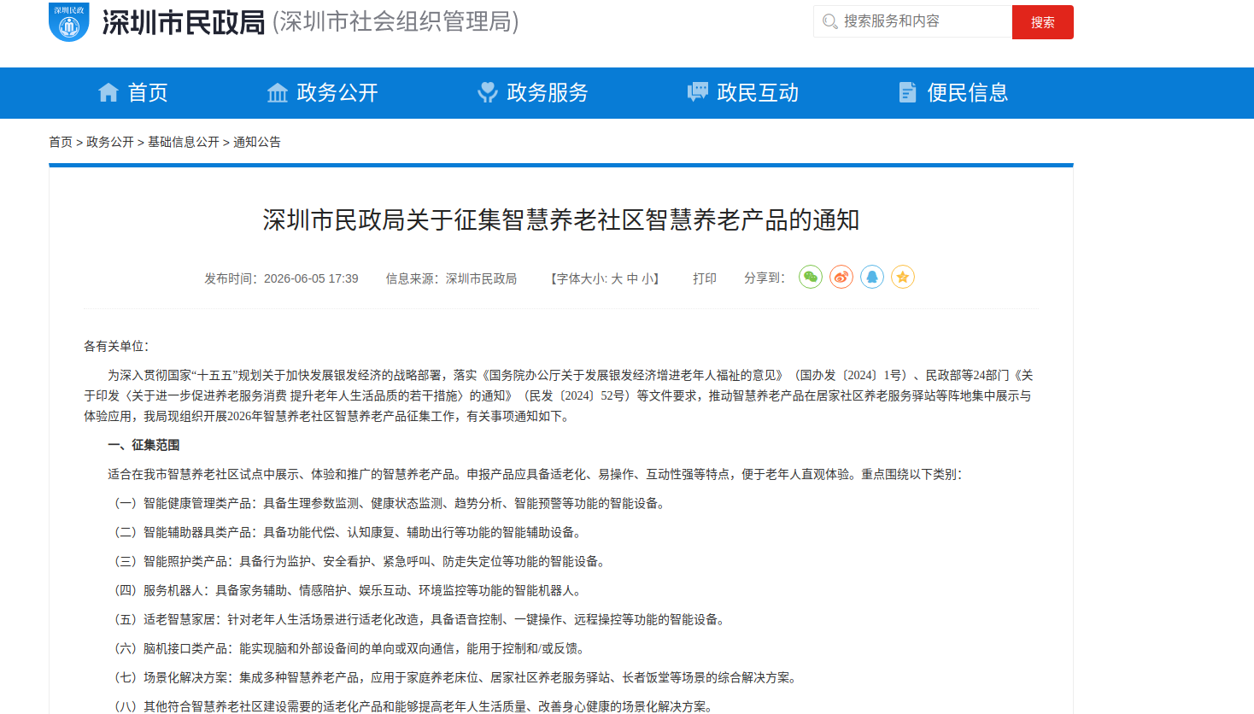The width and height of the screenshot is (1254, 714).
Task: Share to Qzone star icon
Action: (x=903, y=277)
